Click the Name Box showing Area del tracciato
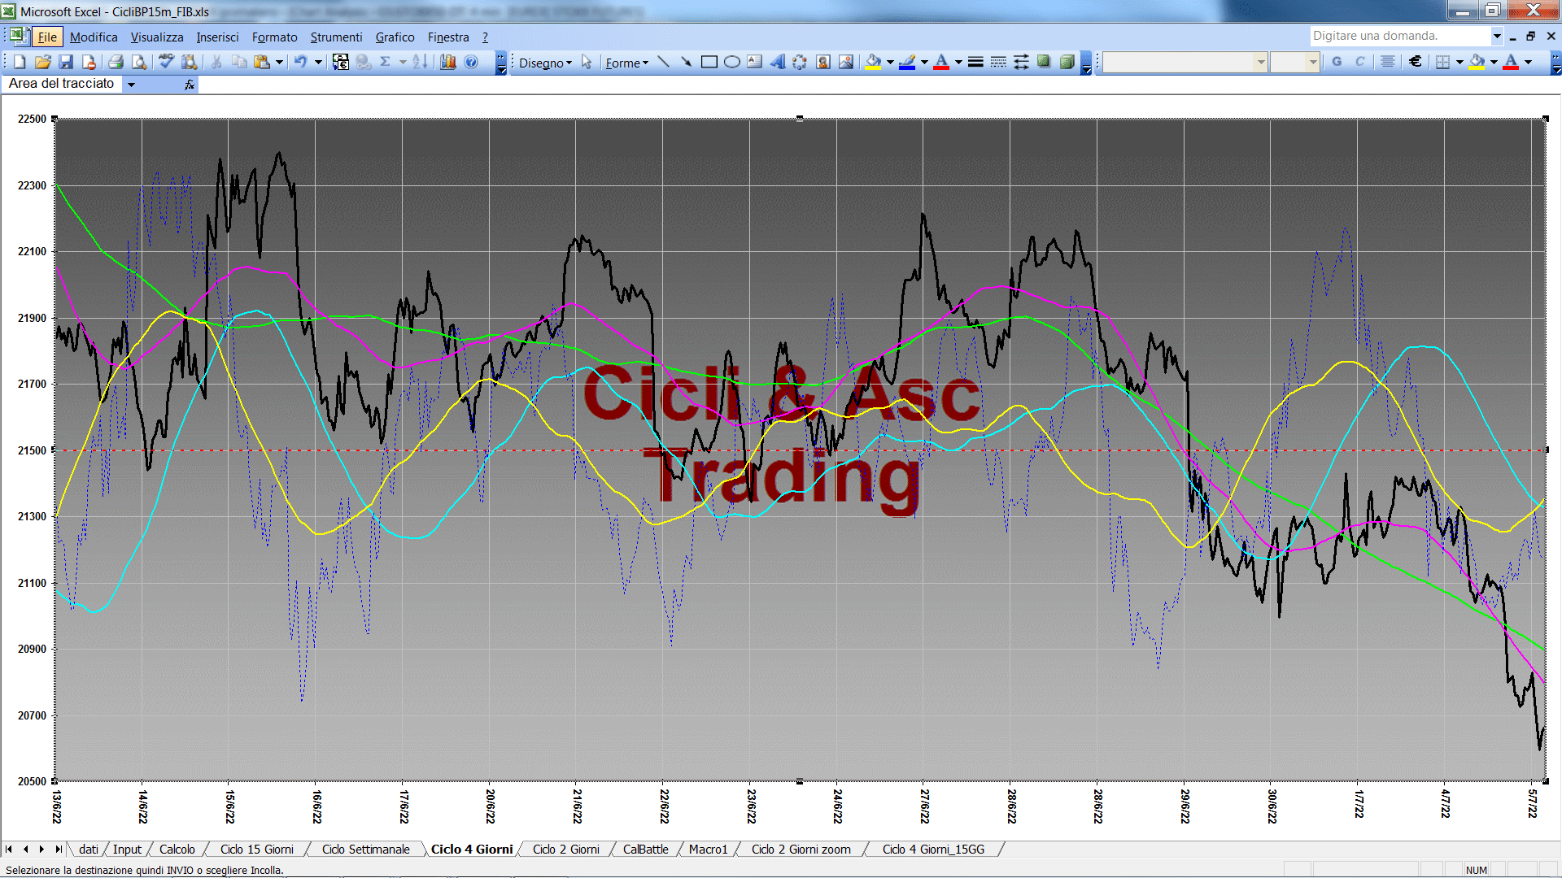The image size is (1562, 878). pyautogui.click(x=62, y=84)
